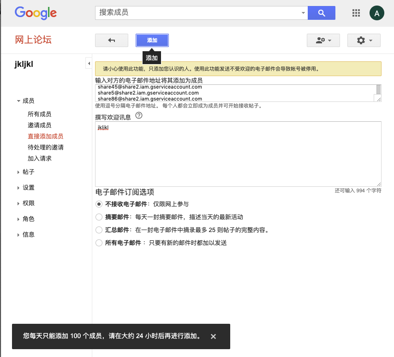The height and width of the screenshot is (357, 394).
Task: Dismiss the daily limit notification
Action: tap(213, 336)
